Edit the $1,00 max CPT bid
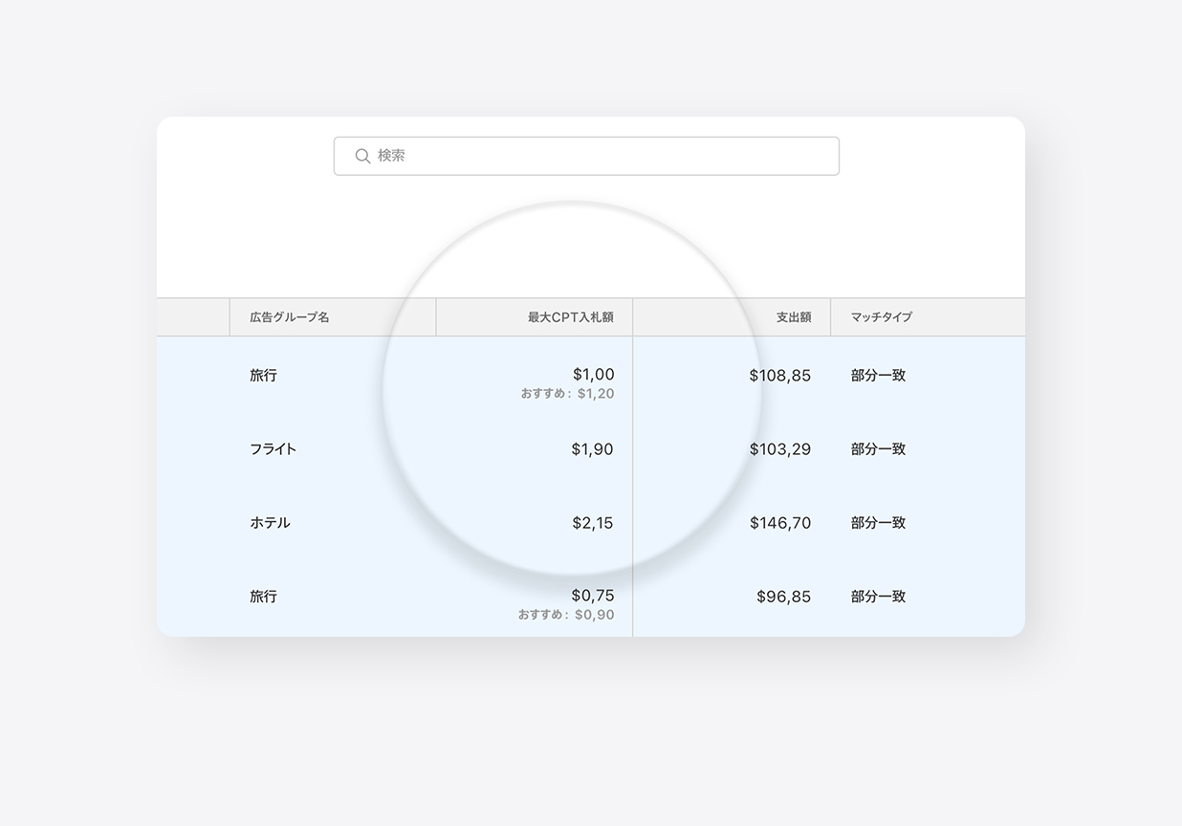Viewport: 1182px width, 826px height. [593, 374]
